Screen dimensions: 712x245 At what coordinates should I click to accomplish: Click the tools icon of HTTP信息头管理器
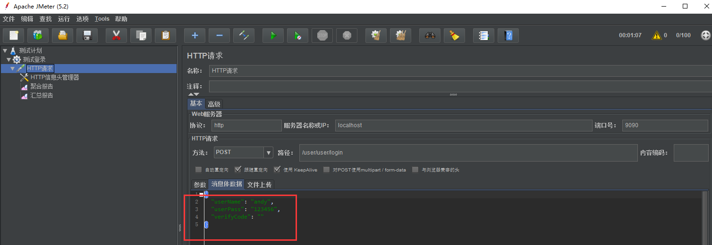point(25,77)
